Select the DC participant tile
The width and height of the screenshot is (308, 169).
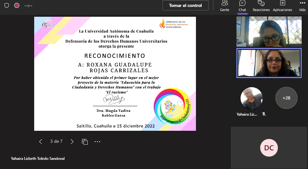(x=269, y=148)
